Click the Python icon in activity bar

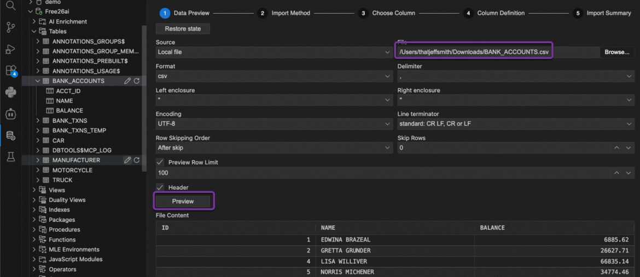click(x=10, y=92)
